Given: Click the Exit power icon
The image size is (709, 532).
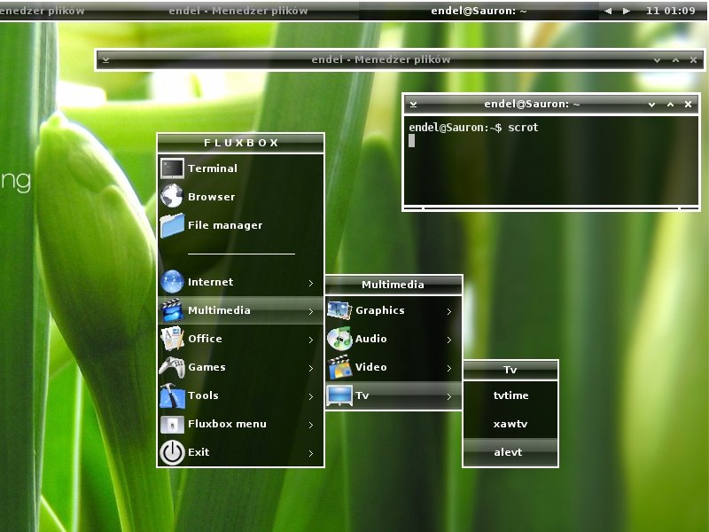Looking at the screenshot, I should point(172,452).
